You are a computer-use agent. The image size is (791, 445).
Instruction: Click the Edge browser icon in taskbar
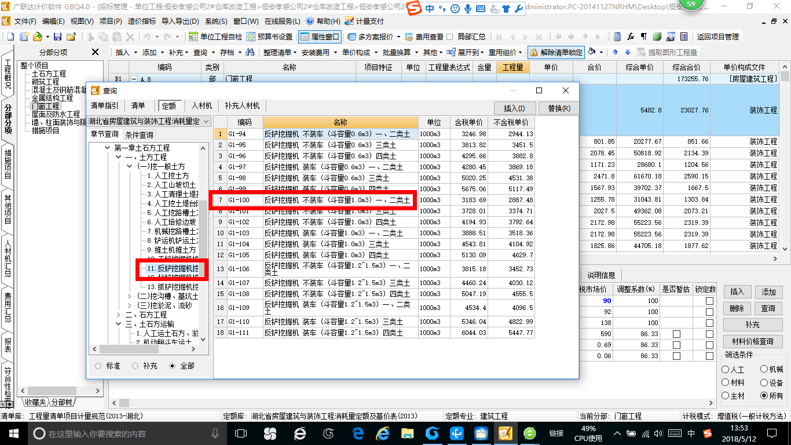(x=357, y=433)
